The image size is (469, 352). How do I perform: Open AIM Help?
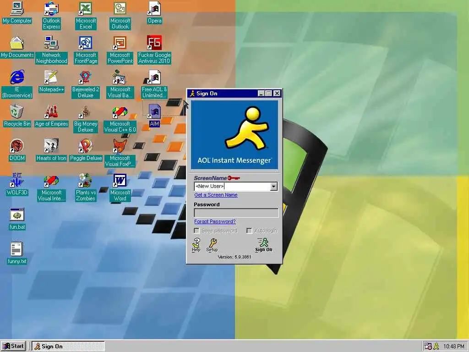pos(196,245)
